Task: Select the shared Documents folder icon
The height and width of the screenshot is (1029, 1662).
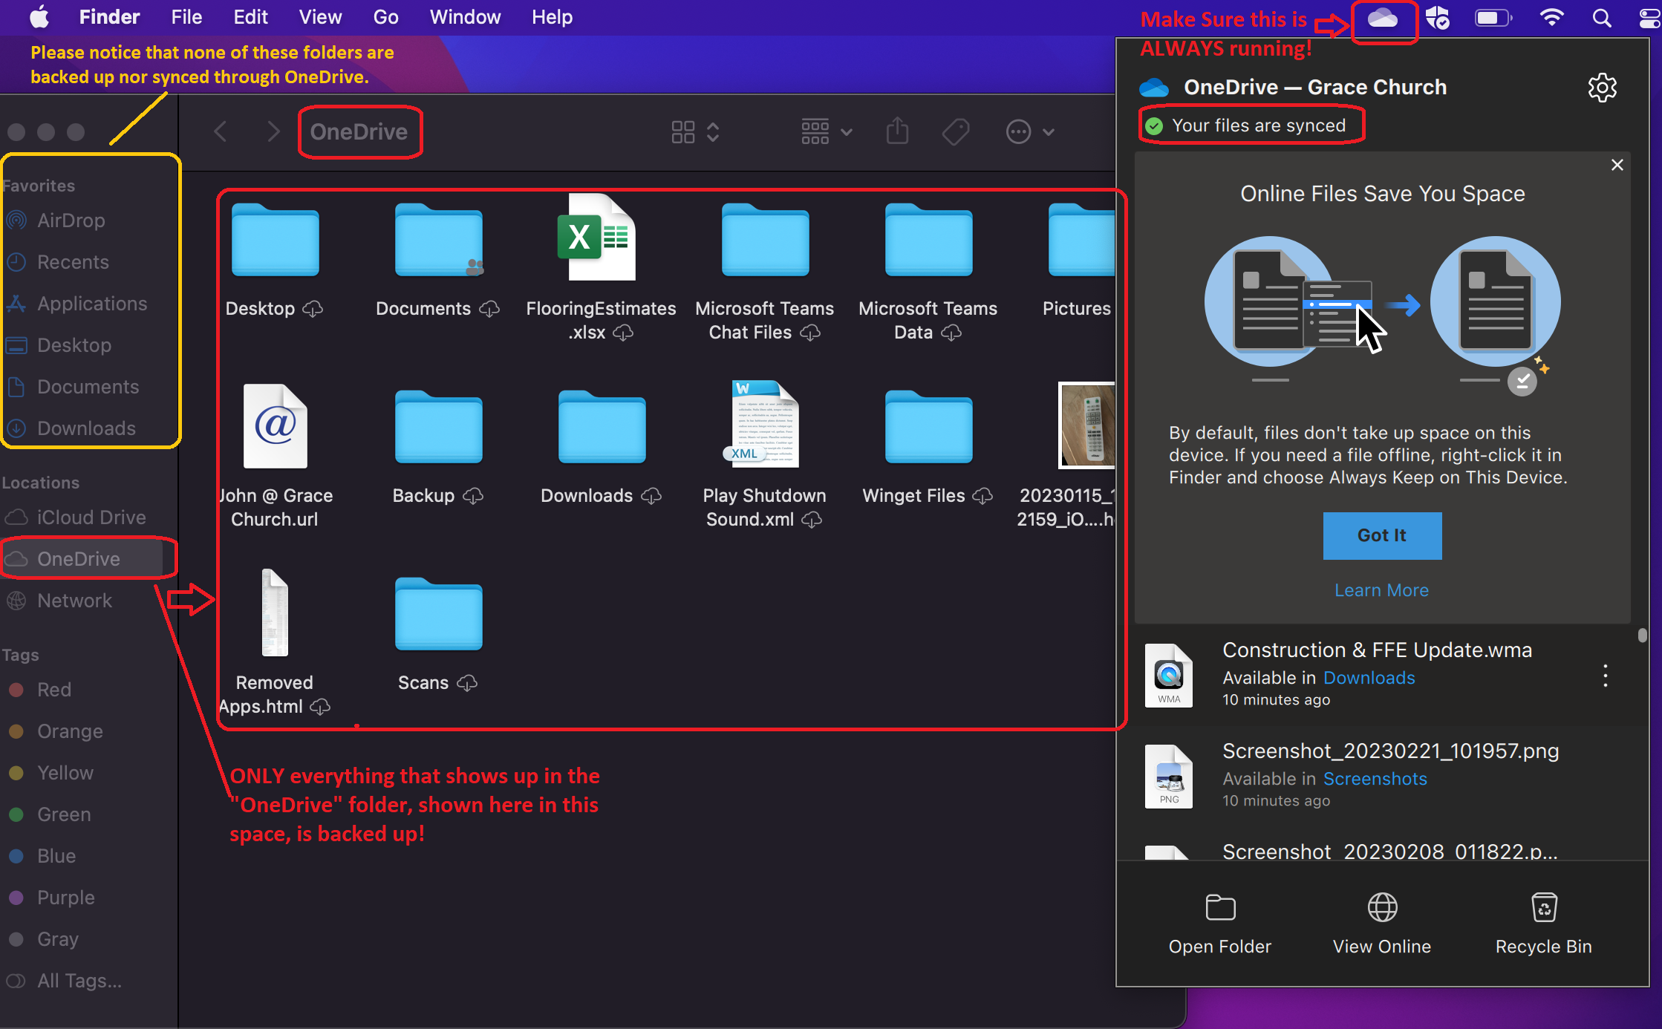Action: (438, 240)
